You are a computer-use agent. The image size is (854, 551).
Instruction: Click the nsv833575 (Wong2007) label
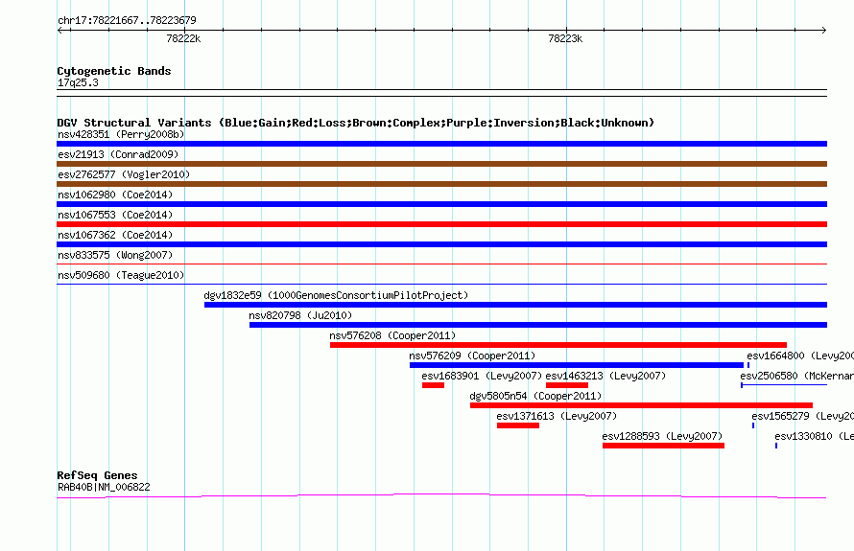click(115, 255)
